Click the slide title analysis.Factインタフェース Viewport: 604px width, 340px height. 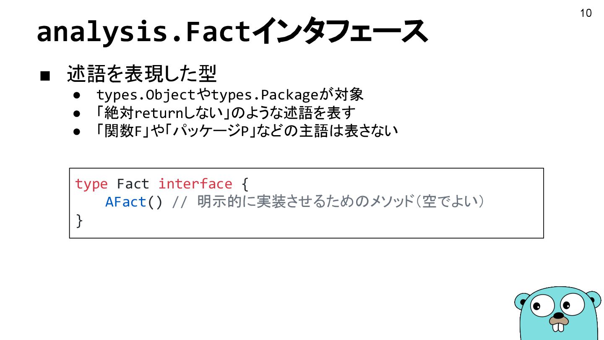[232, 32]
